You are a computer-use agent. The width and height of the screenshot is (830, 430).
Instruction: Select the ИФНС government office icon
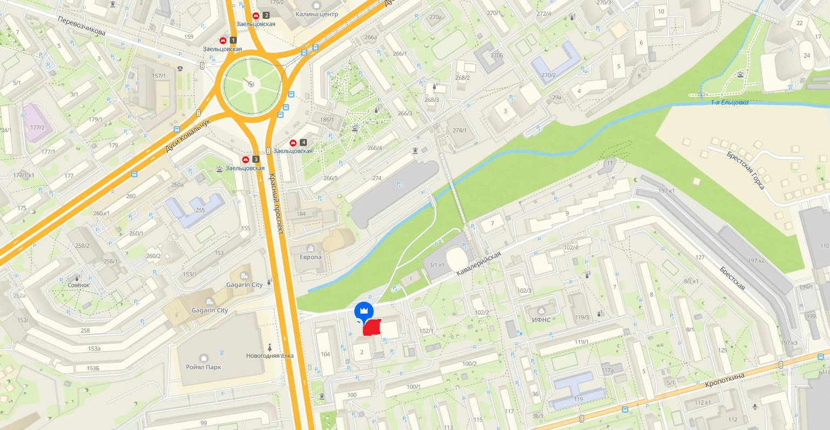pyautogui.click(x=541, y=311)
